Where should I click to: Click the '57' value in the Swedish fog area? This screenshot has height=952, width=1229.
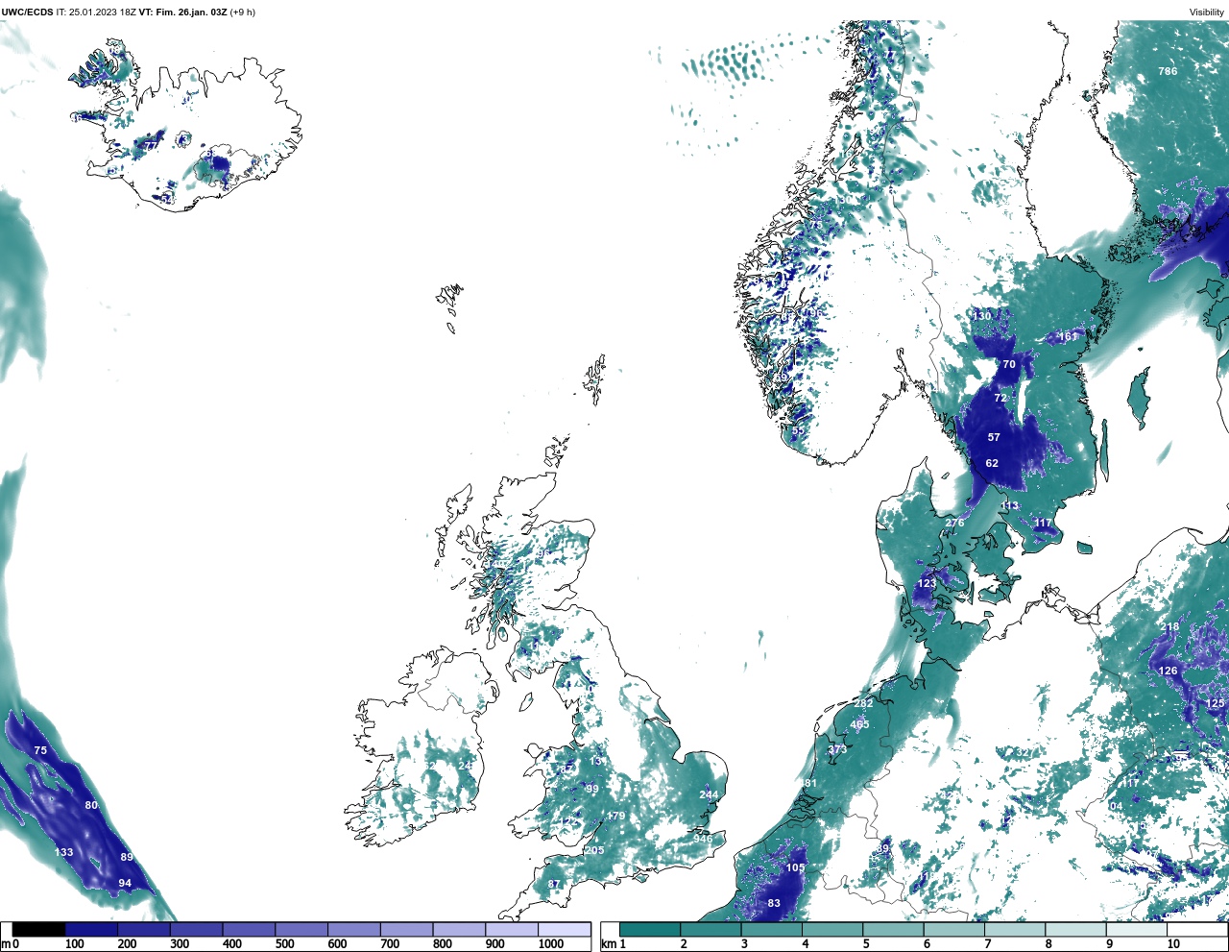[x=994, y=437]
